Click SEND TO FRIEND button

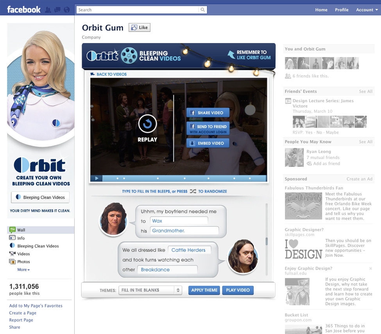click(x=208, y=128)
